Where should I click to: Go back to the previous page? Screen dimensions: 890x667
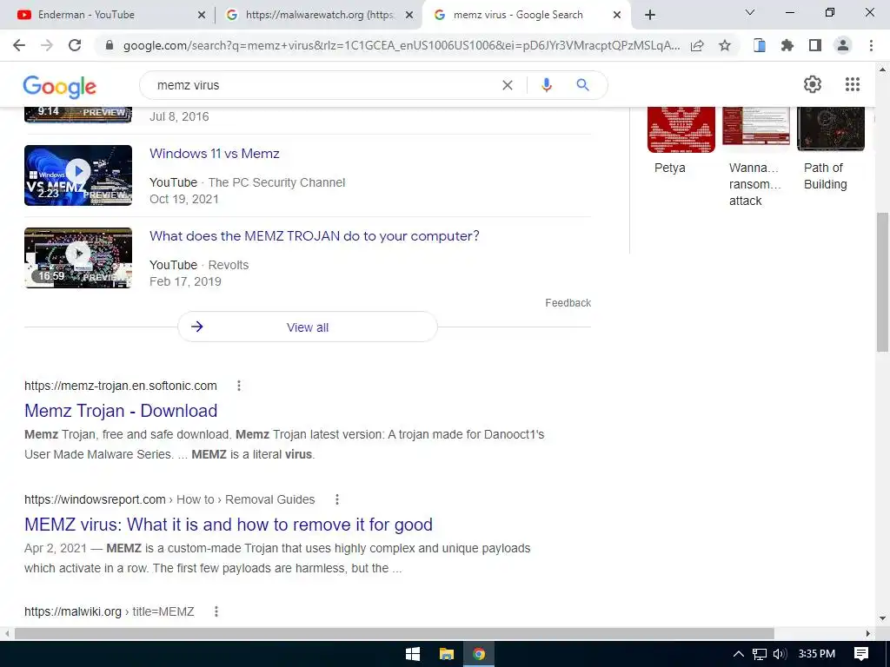pos(19,45)
